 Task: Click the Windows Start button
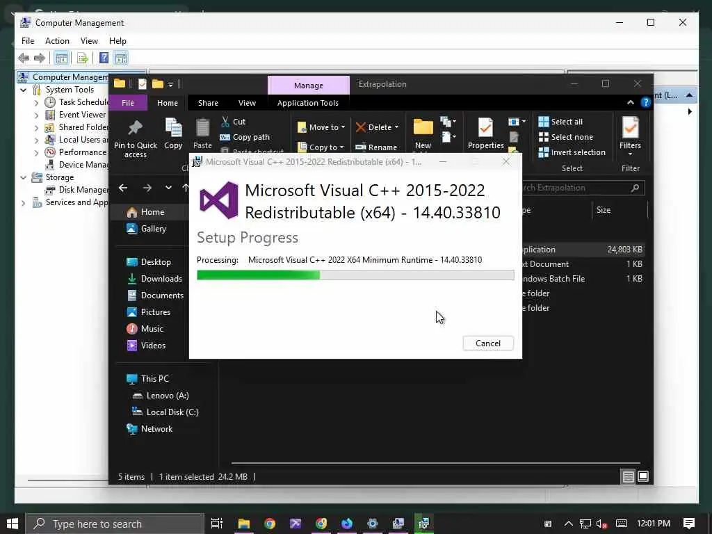13,524
